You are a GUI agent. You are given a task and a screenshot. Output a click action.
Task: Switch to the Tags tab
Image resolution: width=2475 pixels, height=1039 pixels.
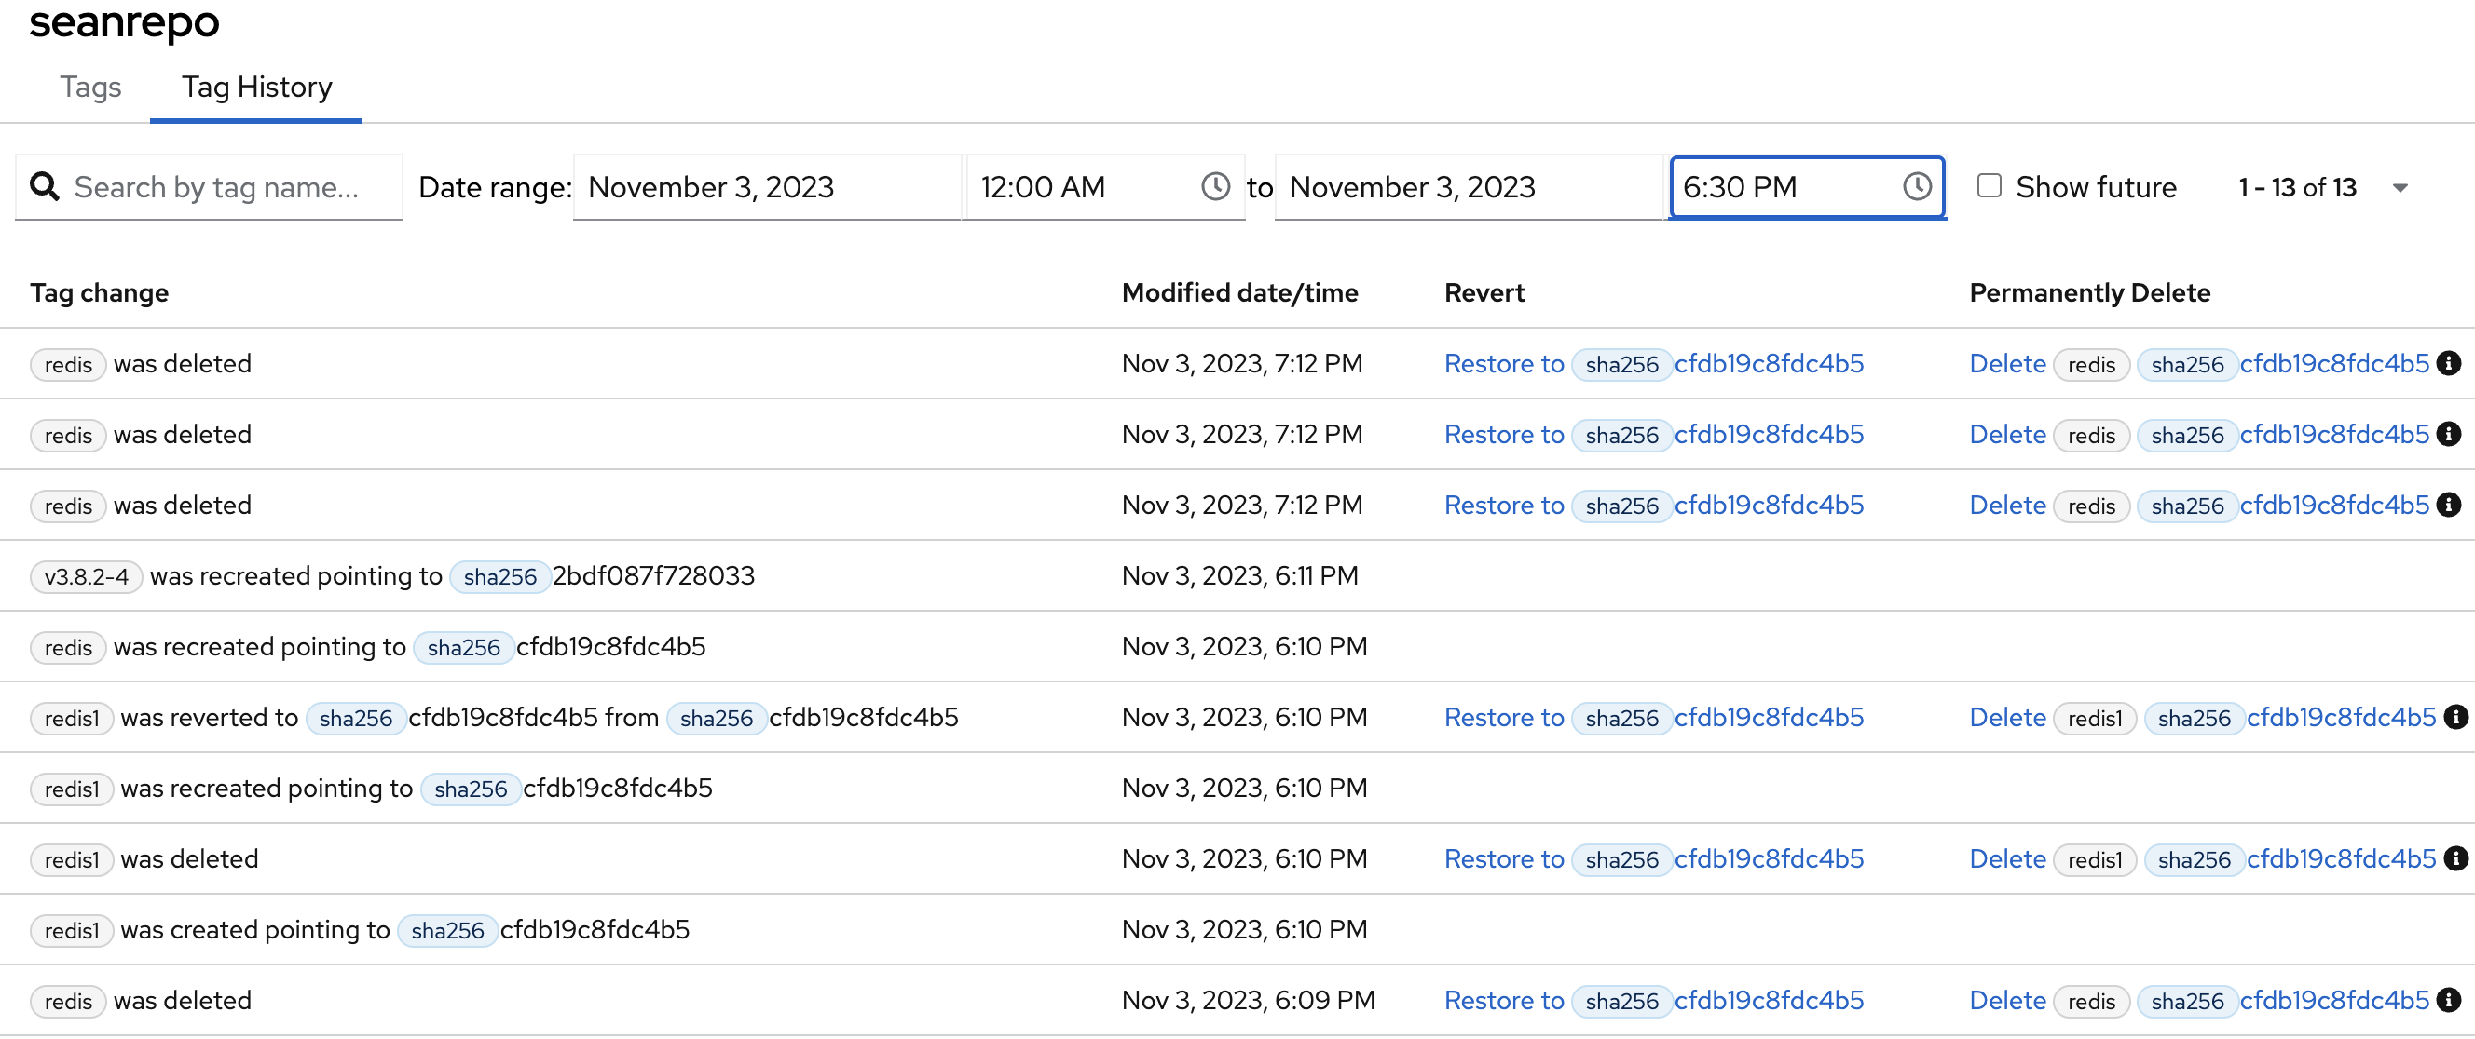pyautogui.click(x=90, y=88)
